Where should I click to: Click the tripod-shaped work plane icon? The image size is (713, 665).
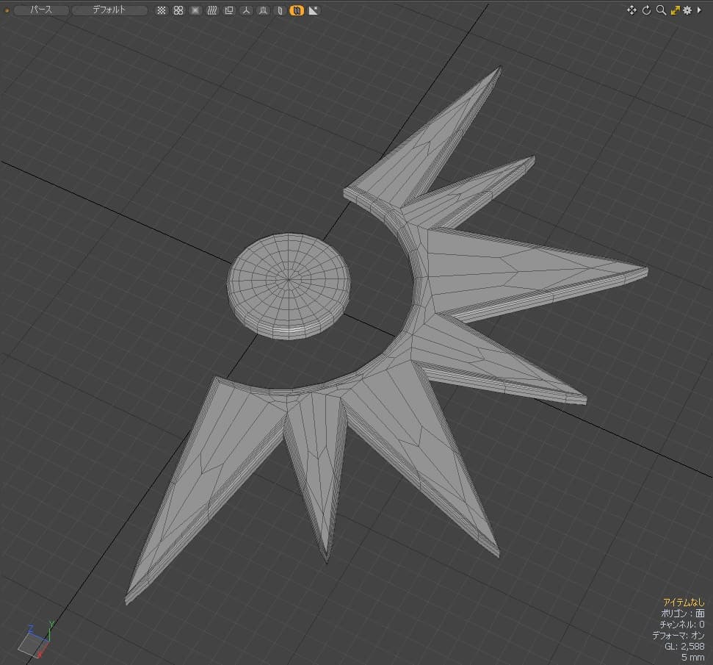(246, 10)
